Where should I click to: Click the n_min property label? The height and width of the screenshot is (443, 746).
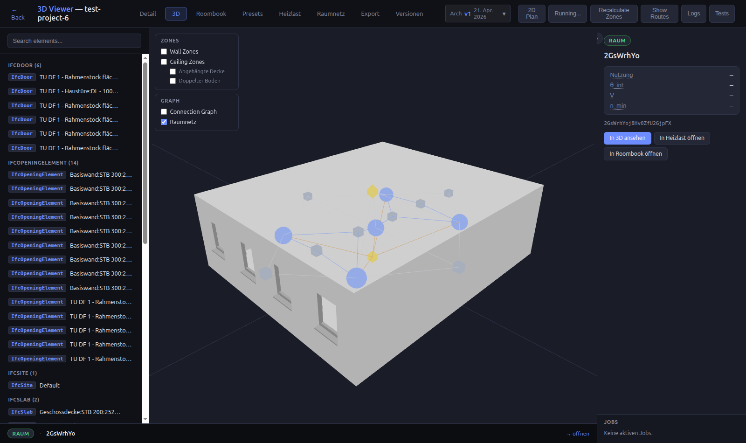[x=618, y=106]
